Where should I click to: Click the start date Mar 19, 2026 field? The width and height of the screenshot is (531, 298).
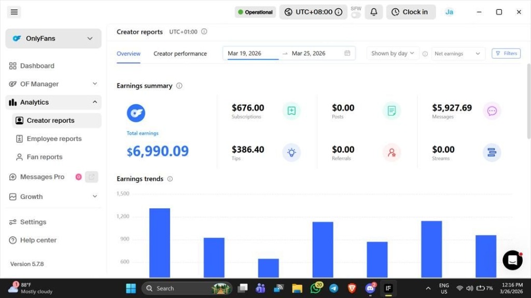pos(253,53)
